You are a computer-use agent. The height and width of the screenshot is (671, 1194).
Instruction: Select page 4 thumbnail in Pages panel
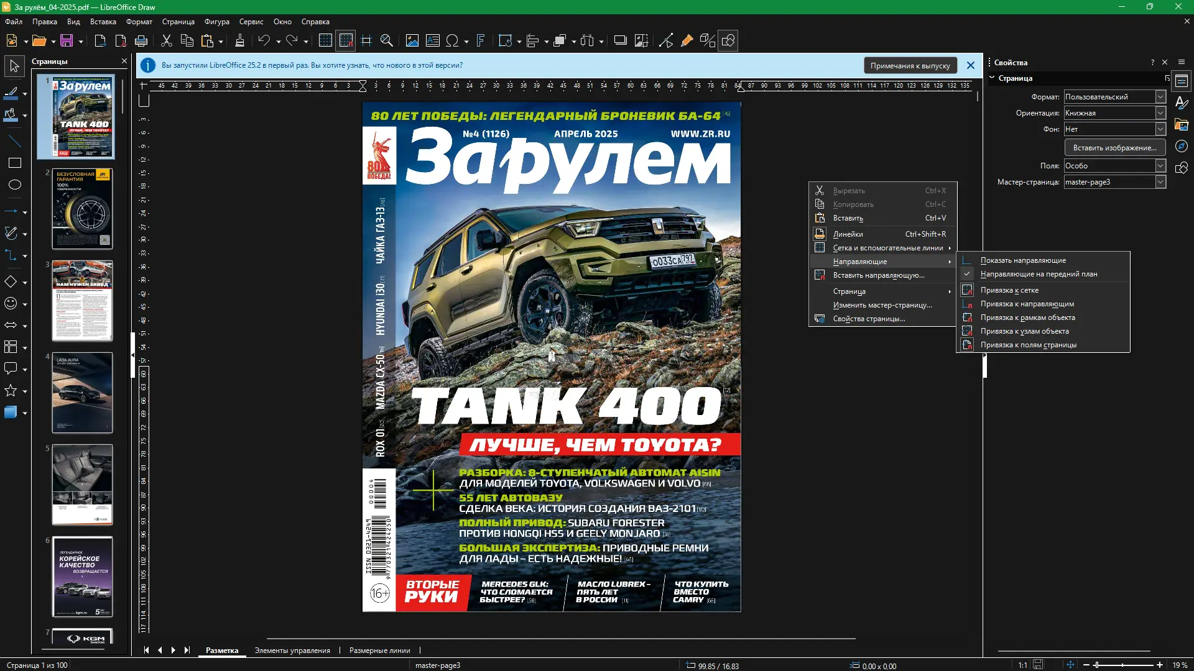point(82,393)
